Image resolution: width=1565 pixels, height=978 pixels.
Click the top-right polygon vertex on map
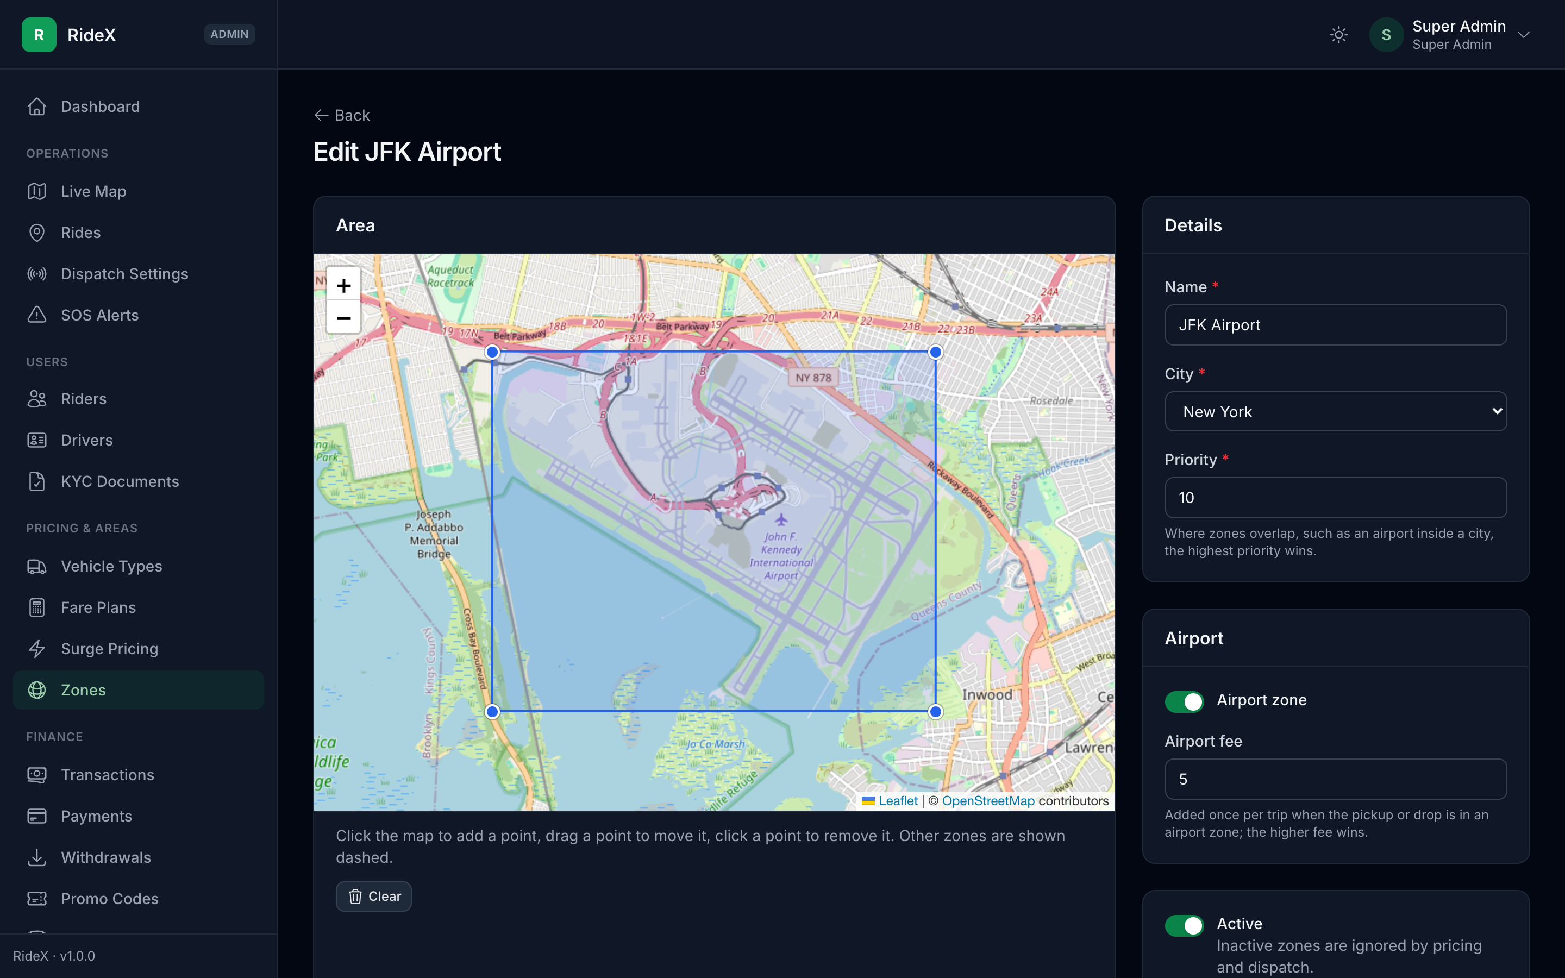click(x=935, y=352)
